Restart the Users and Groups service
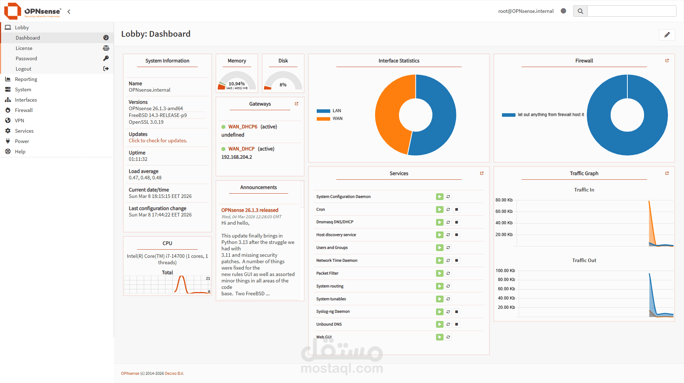The height and width of the screenshot is (383, 684). click(448, 247)
